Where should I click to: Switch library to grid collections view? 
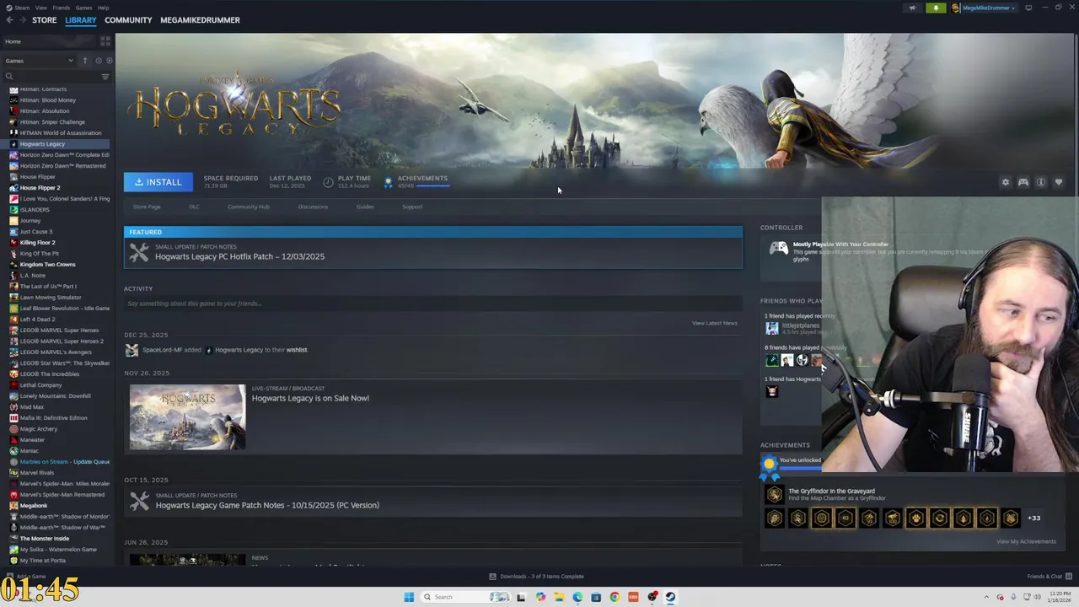(105, 40)
